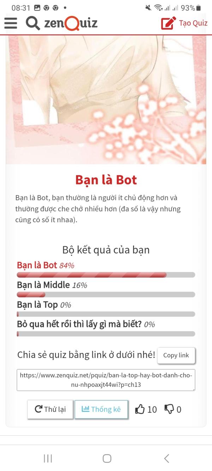Image resolution: width=212 pixels, height=471 pixels.
Task: Tap the Tạo Quiz link text
Action: (x=193, y=23)
